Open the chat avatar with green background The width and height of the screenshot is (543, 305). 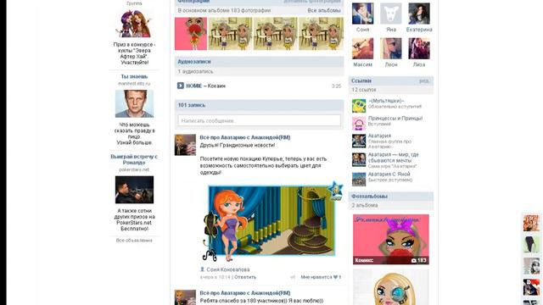coord(531,244)
